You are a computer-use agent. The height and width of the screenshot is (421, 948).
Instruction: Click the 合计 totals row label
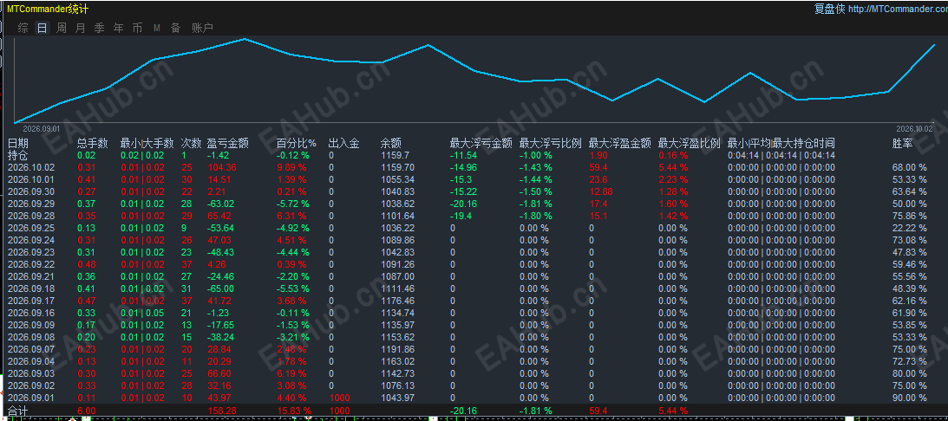(x=17, y=411)
